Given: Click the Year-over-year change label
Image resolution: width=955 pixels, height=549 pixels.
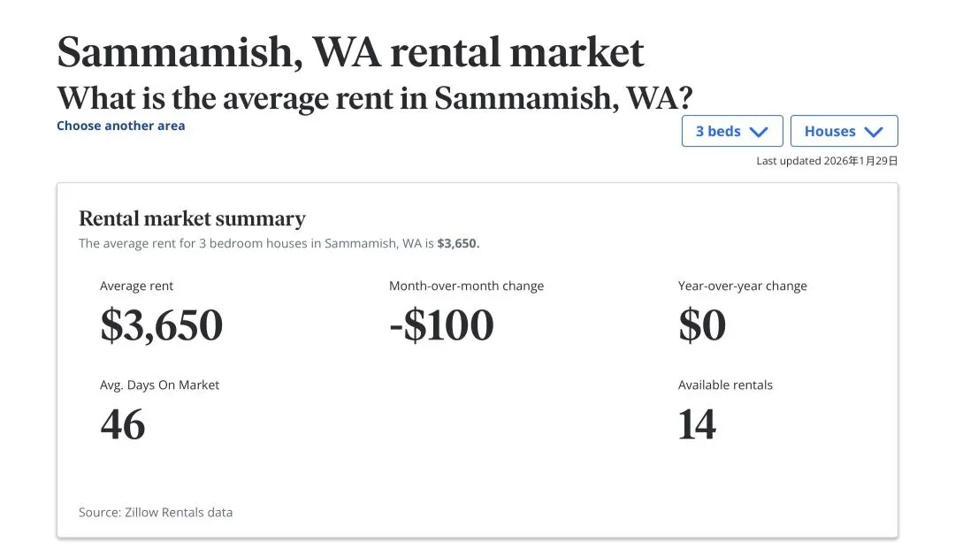Looking at the screenshot, I should click(x=742, y=286).
